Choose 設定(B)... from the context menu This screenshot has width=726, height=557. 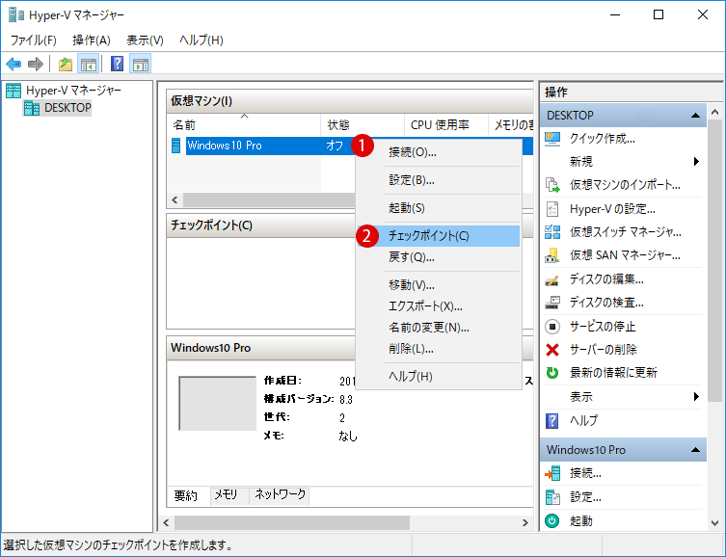tap(438, 180)
